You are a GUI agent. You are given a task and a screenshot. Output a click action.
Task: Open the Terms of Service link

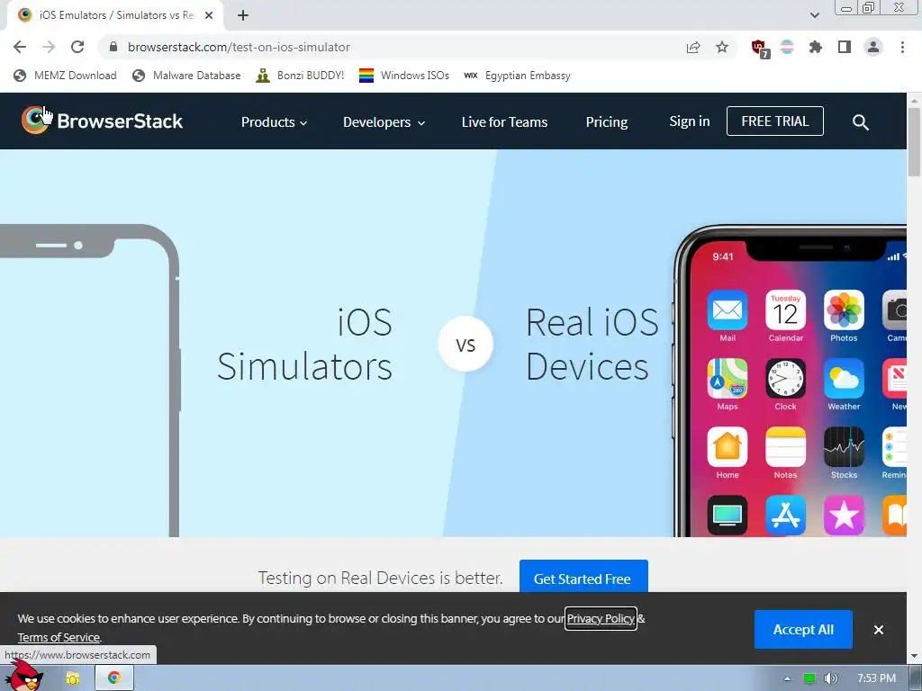tap(59, 637)
